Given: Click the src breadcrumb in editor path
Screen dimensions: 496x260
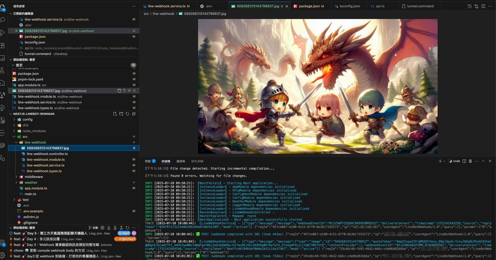Looking at the screenshot, I should click(146, 14).
